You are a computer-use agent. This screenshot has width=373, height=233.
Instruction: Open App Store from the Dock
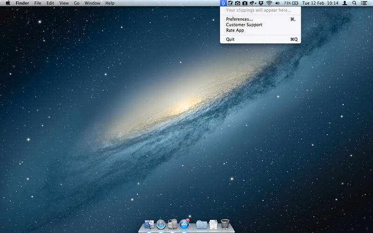pyautogui.click(x=184, y=224)
